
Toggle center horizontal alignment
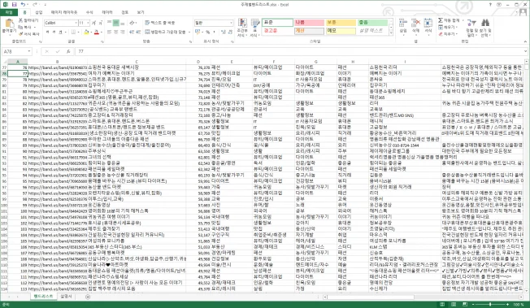tap(115, 33)
